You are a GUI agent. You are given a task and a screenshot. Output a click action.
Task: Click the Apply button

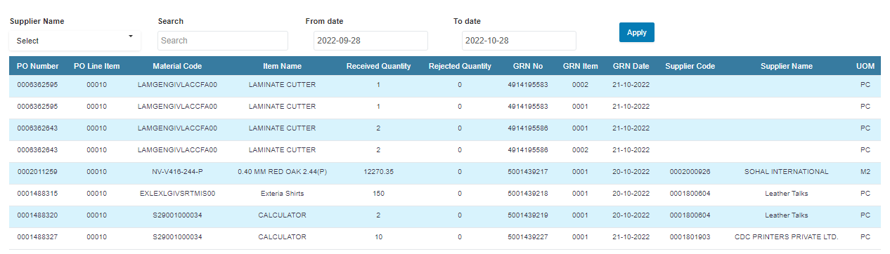tap(637, 32)
